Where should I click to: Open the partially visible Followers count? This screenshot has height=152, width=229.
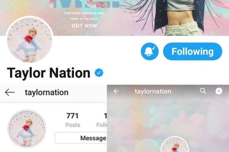[x=102, y=120]
